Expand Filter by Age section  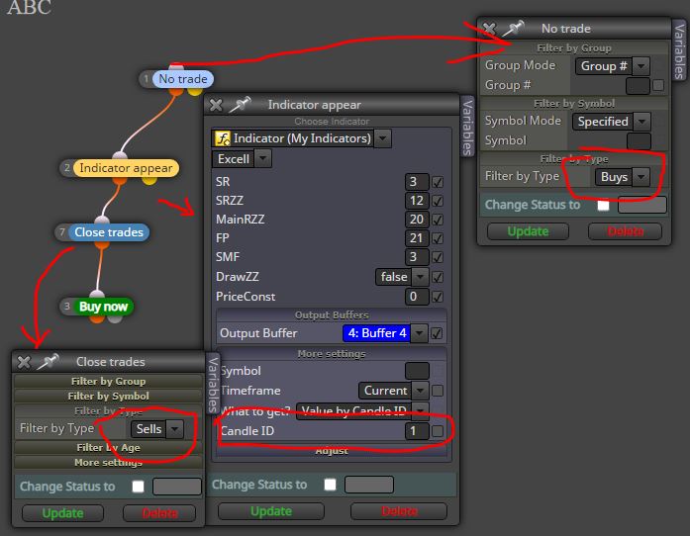click(108, 448)
